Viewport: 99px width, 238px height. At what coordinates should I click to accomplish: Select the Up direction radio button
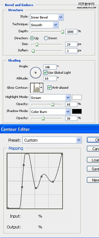point(32,38)
